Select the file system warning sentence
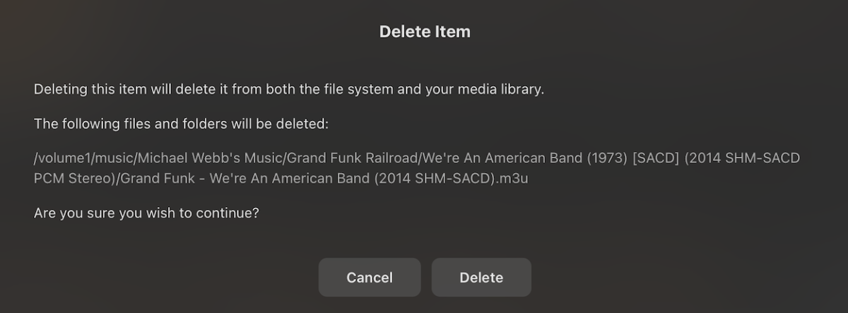This screenshot has width=848, height=313. click(289, 90)
